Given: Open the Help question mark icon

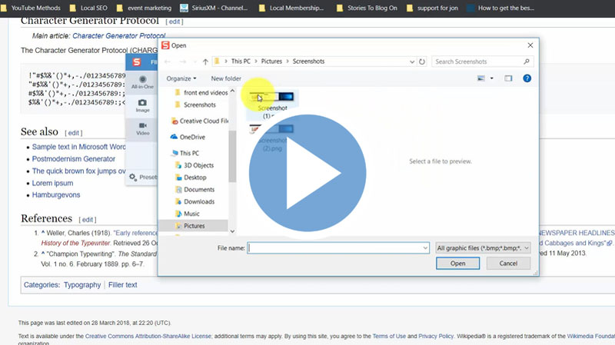Looking at the screenshot, I should coord(527,78).
